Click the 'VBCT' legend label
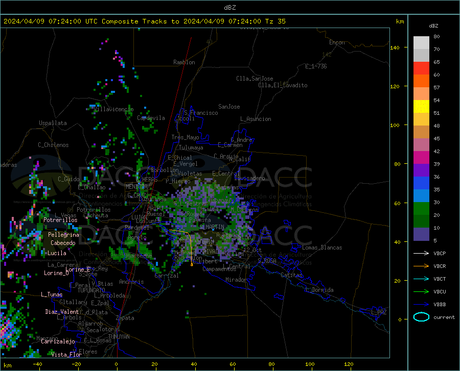Image resolution: width=460 pixels, height=371 pixels. [440, 279]
